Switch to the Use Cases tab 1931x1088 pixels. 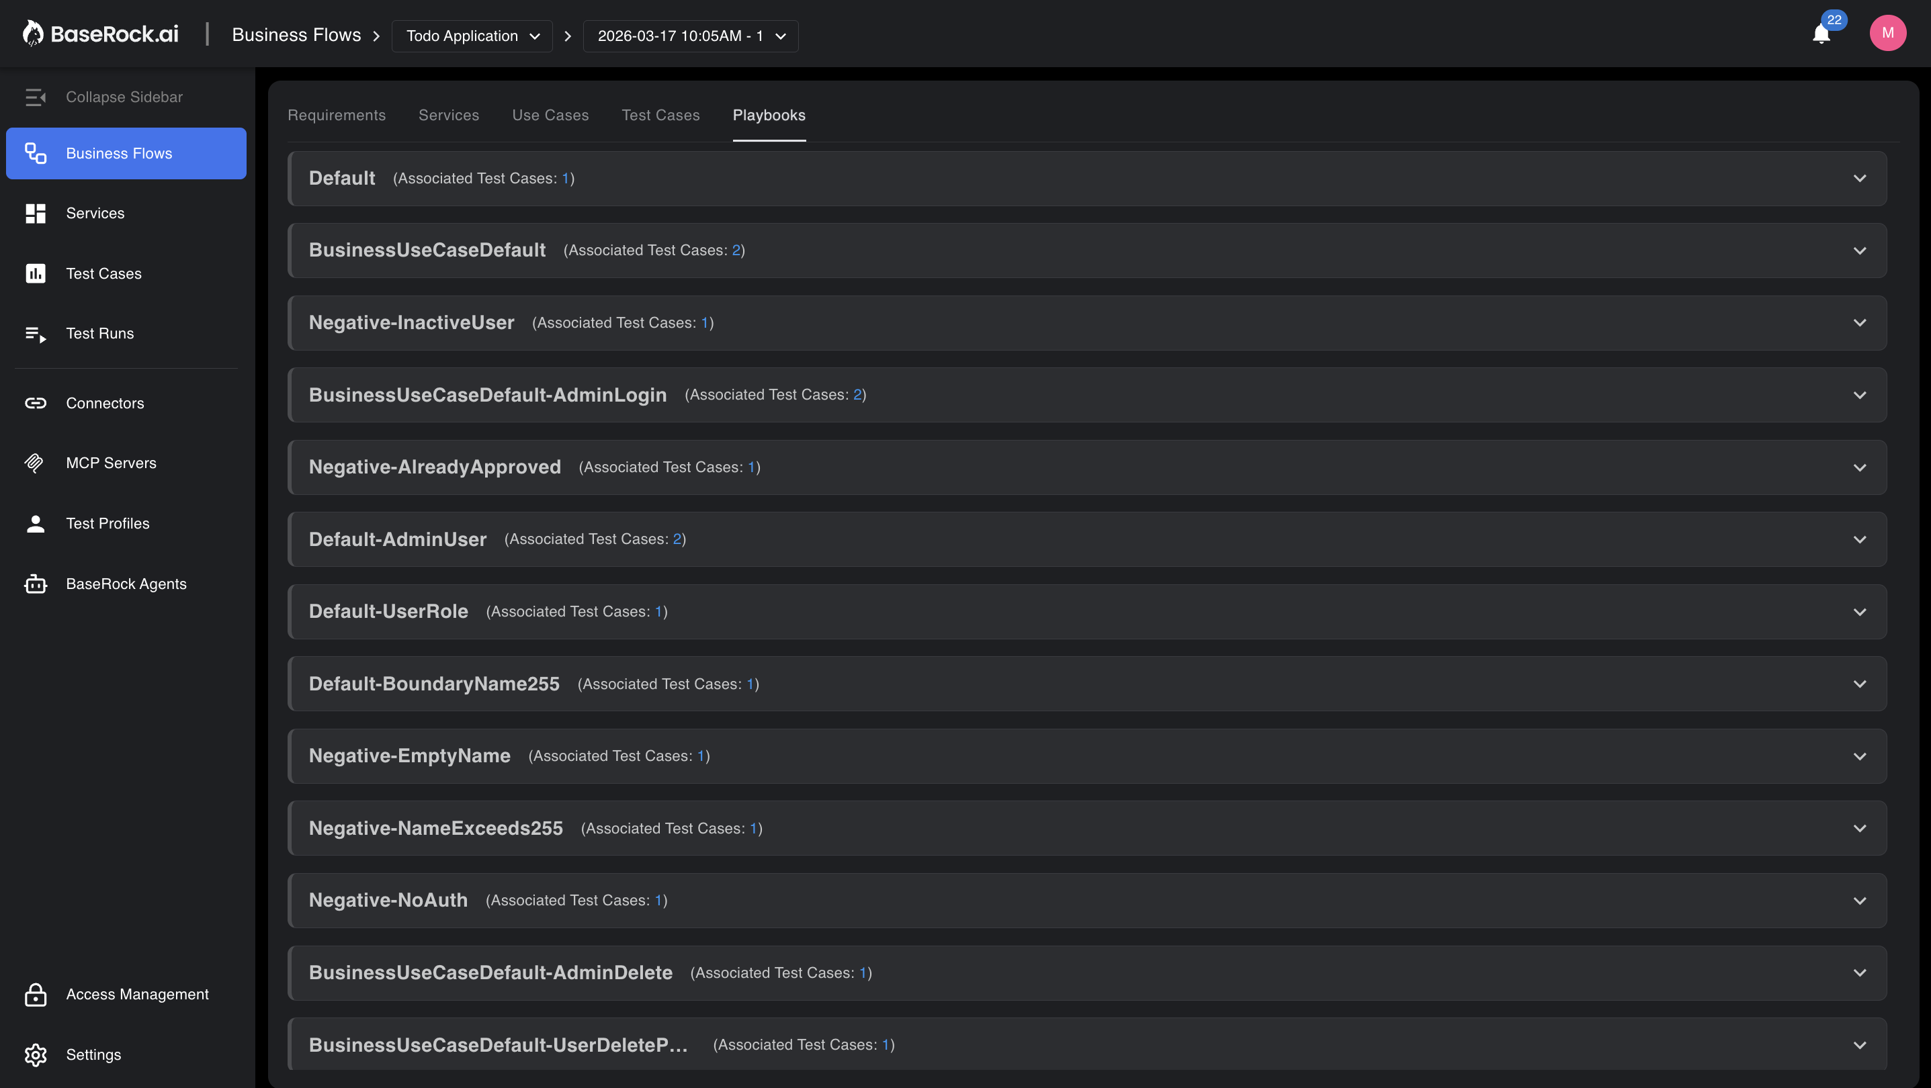point(550,116)
